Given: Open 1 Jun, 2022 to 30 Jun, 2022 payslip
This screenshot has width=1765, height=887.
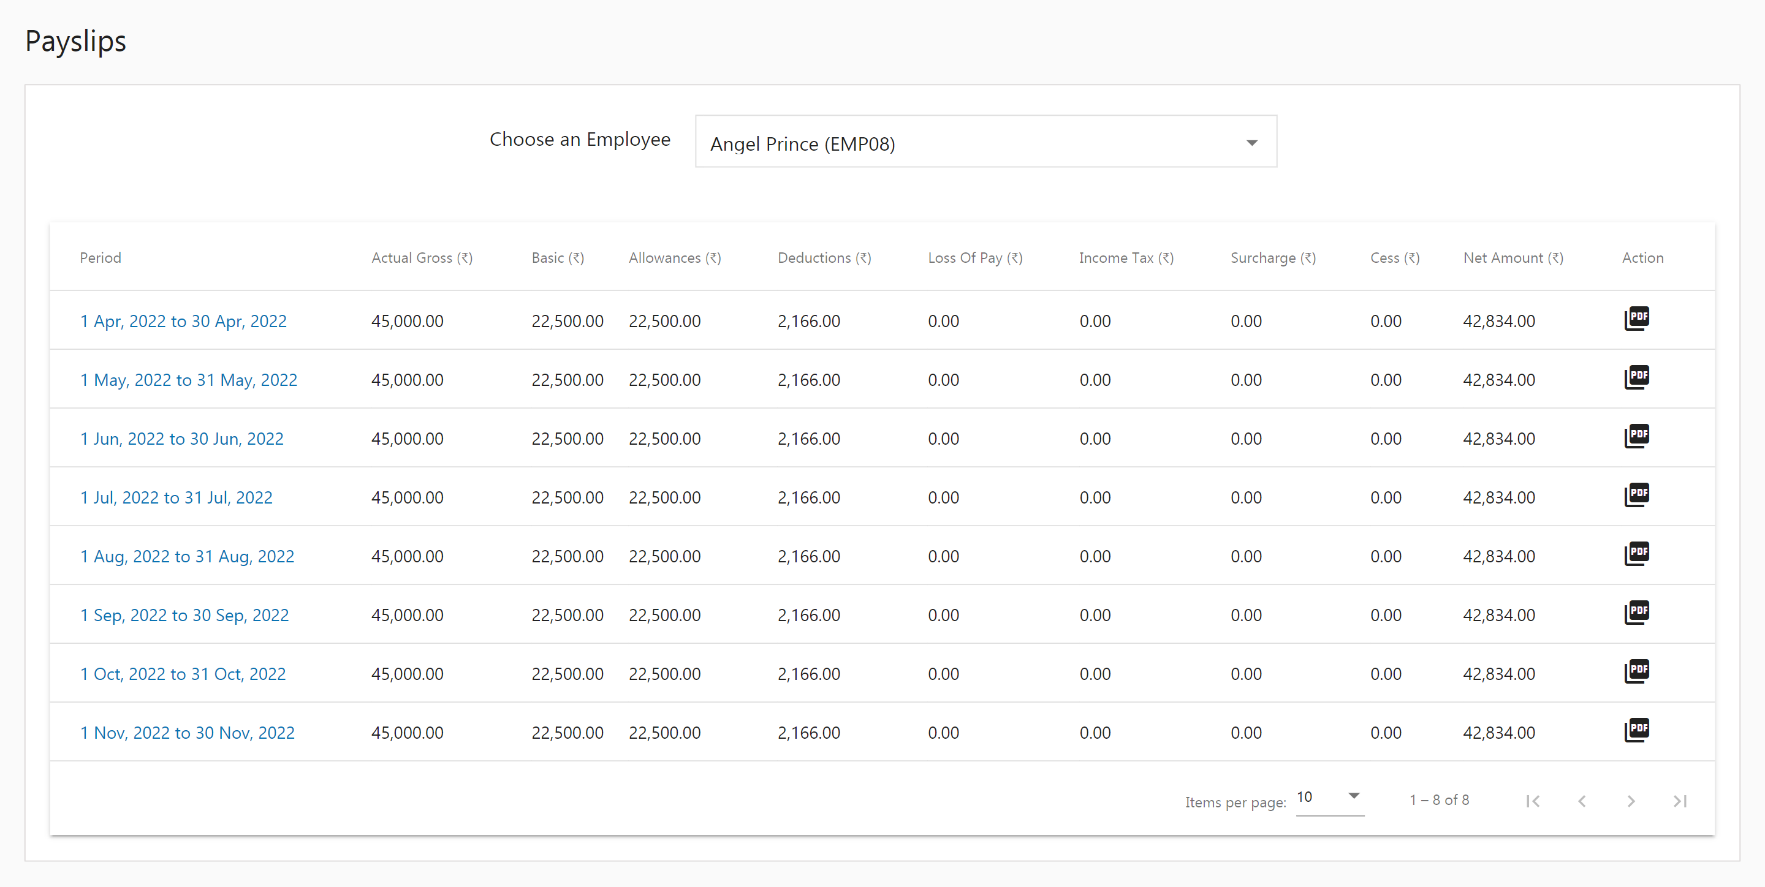Looking at the screenshot, I should click(x=181, y=439).
